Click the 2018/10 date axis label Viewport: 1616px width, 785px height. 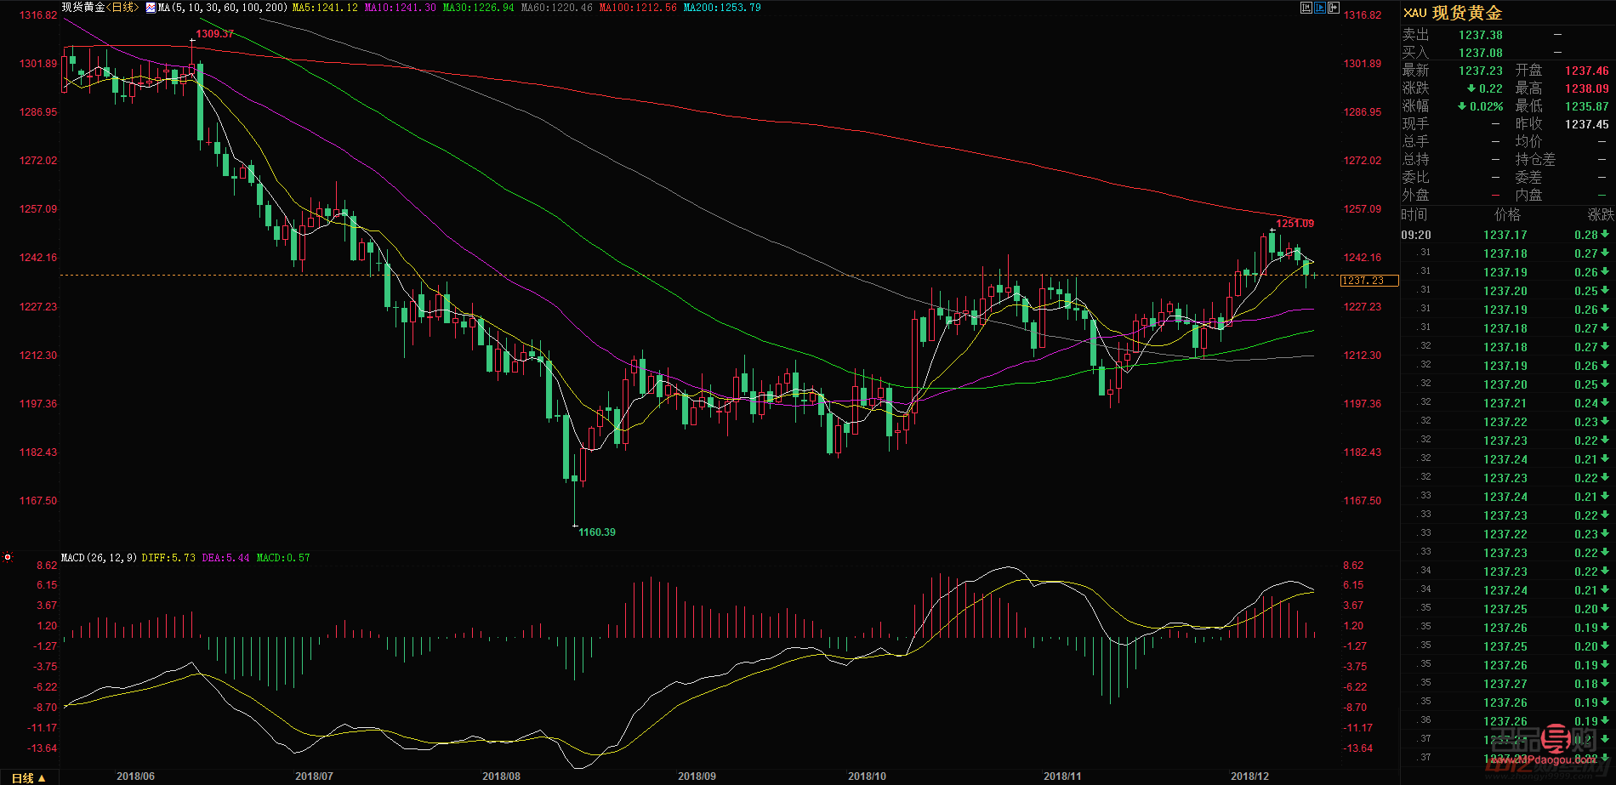coord(867,776)
